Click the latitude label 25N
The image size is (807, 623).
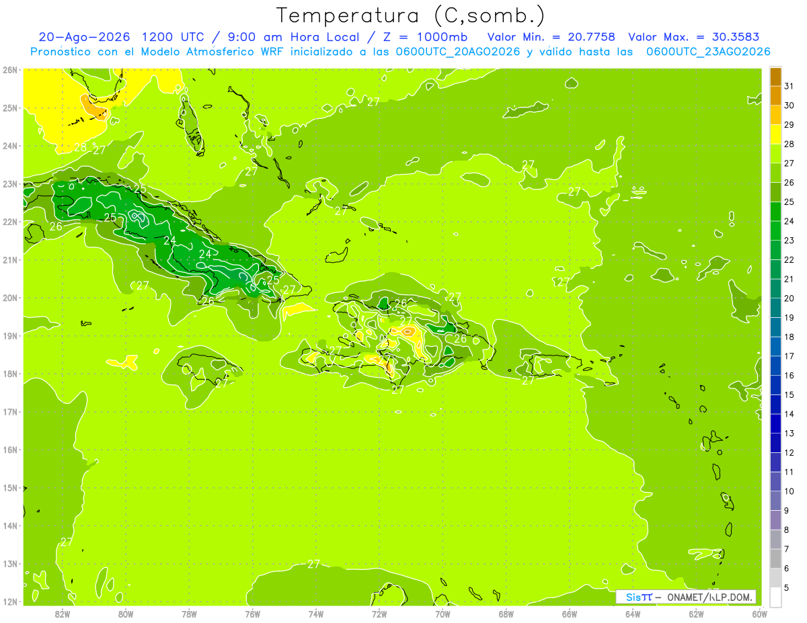click(10, 108)
